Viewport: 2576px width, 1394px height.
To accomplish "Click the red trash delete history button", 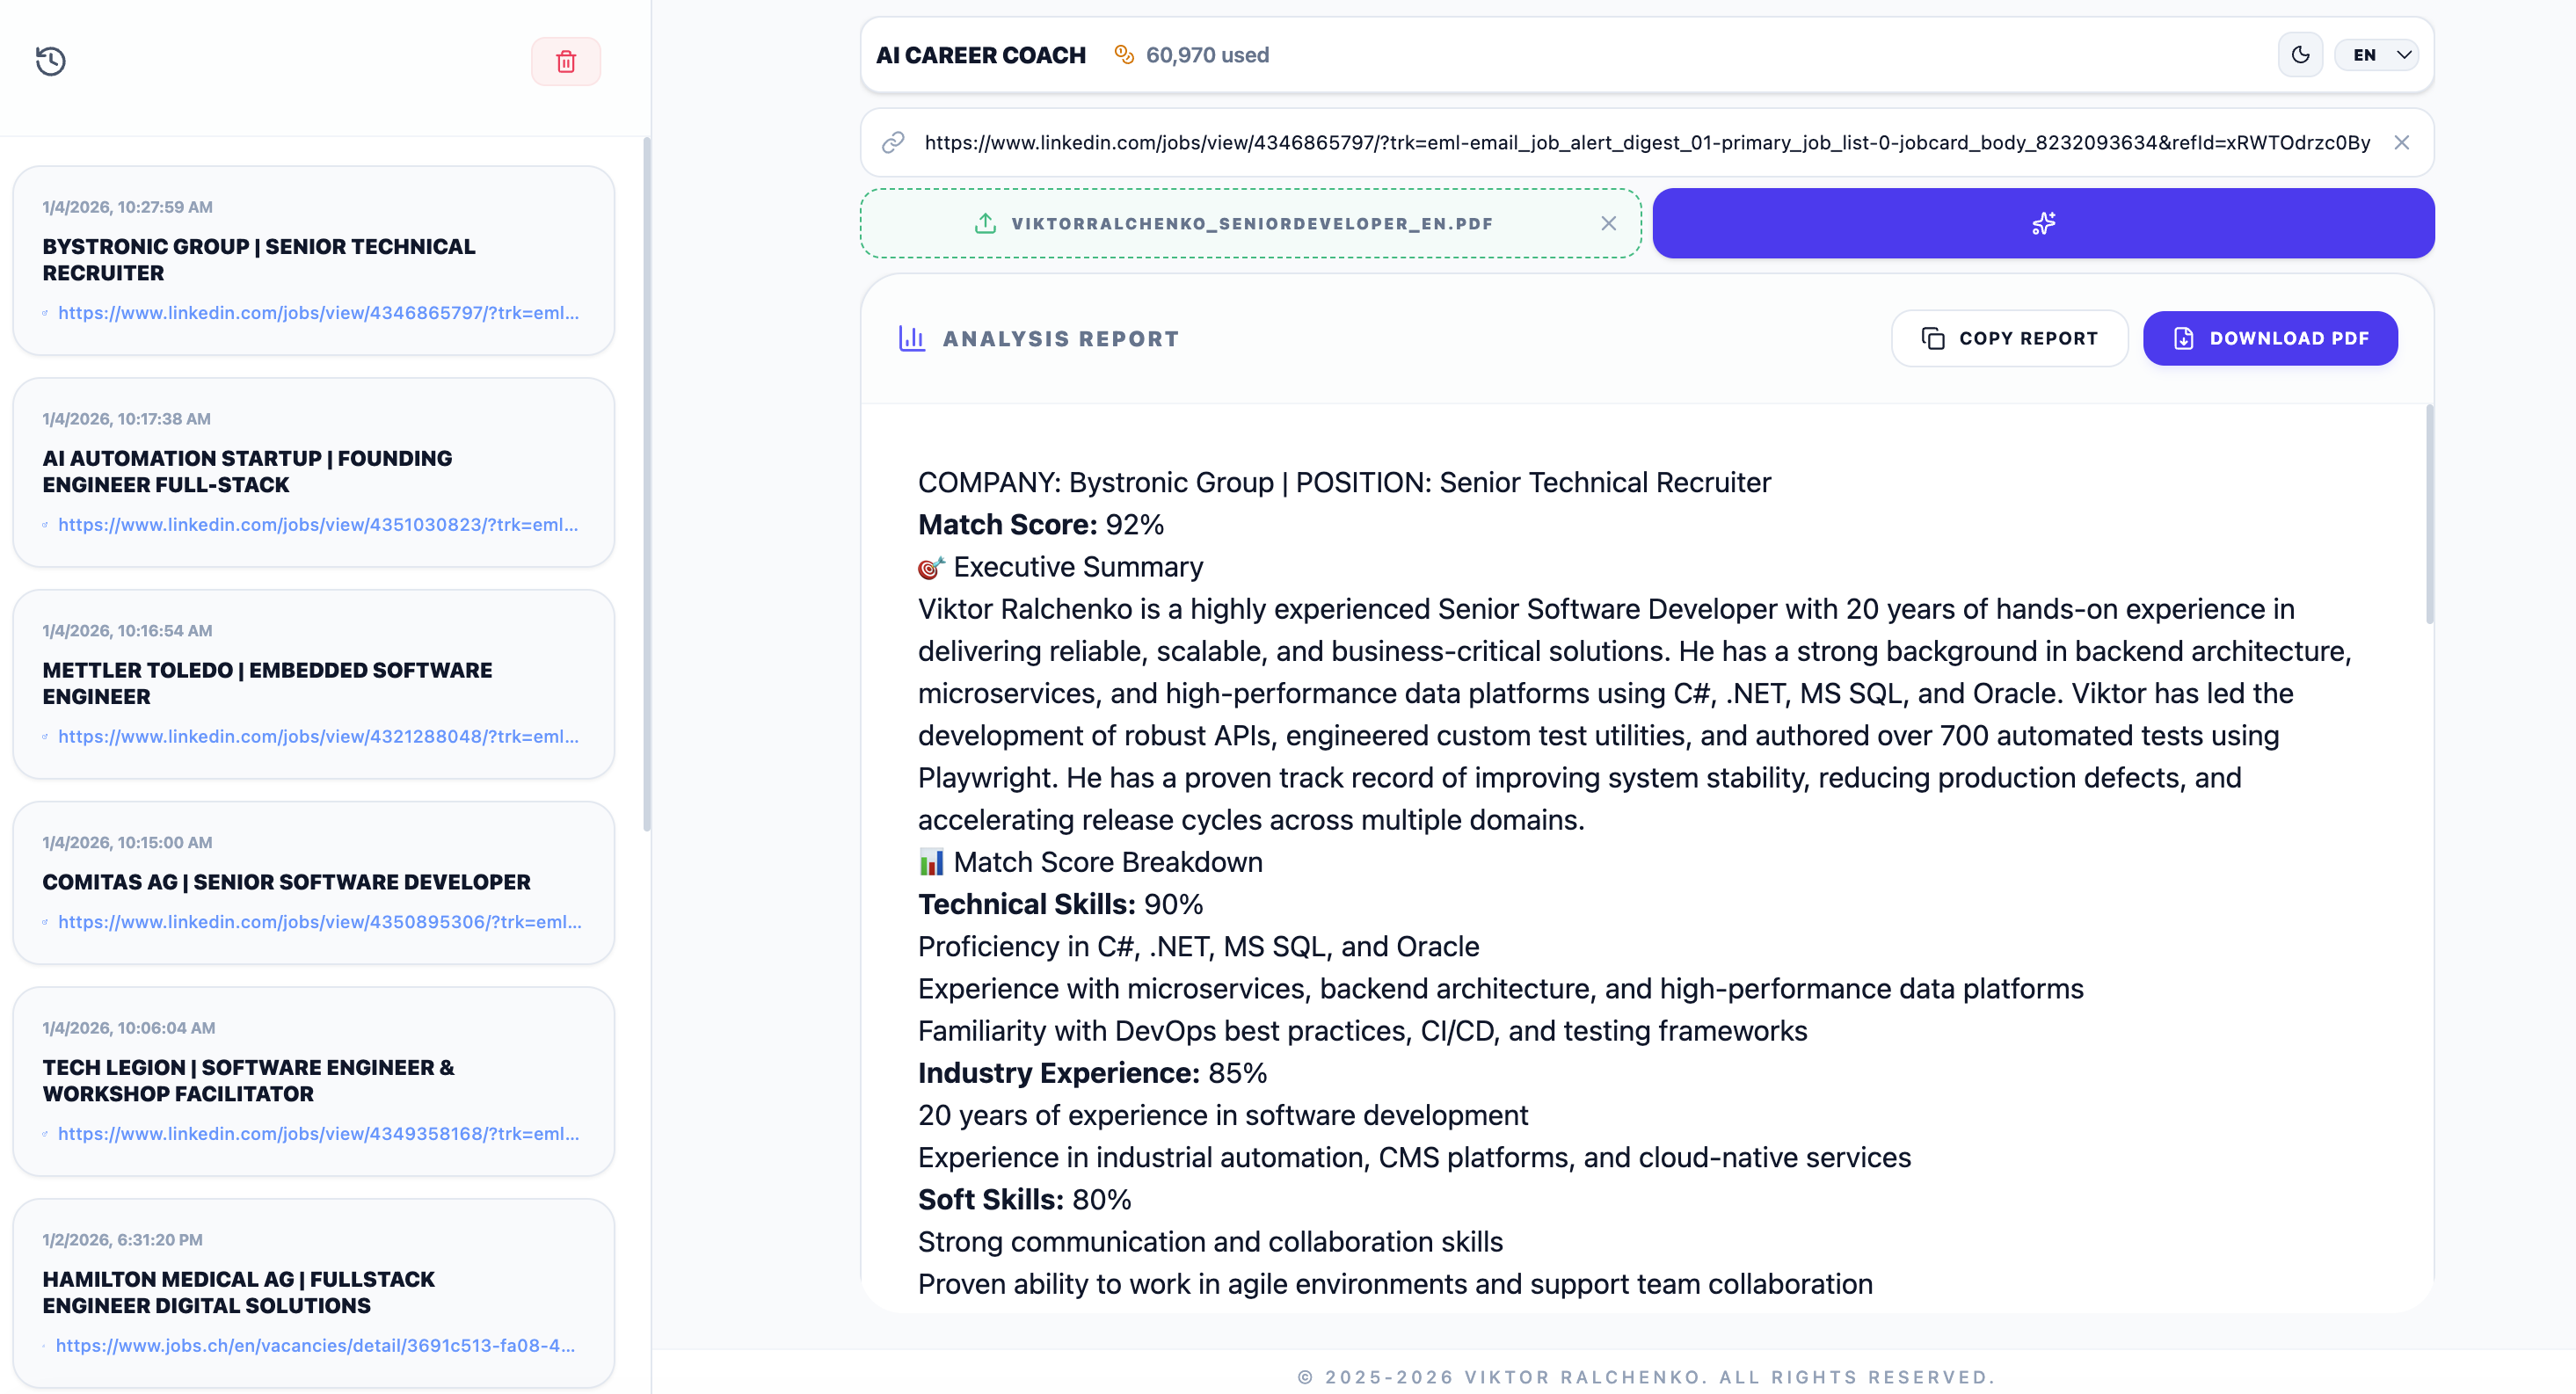I will pyautogui.click(x=566, y=61).
